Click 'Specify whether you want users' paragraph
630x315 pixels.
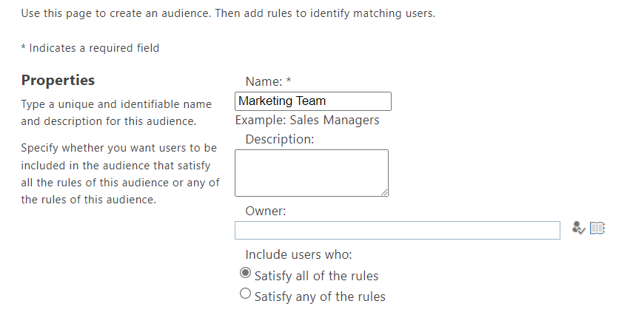[121, 174]
